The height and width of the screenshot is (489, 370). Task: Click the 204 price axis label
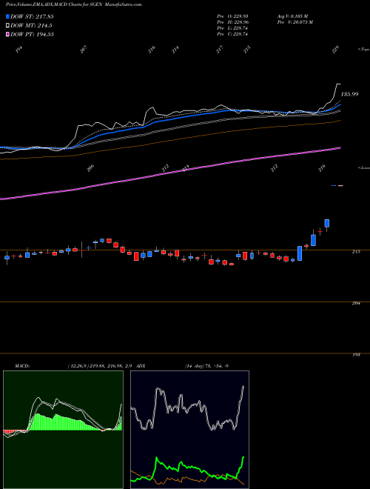pos(356,303)
